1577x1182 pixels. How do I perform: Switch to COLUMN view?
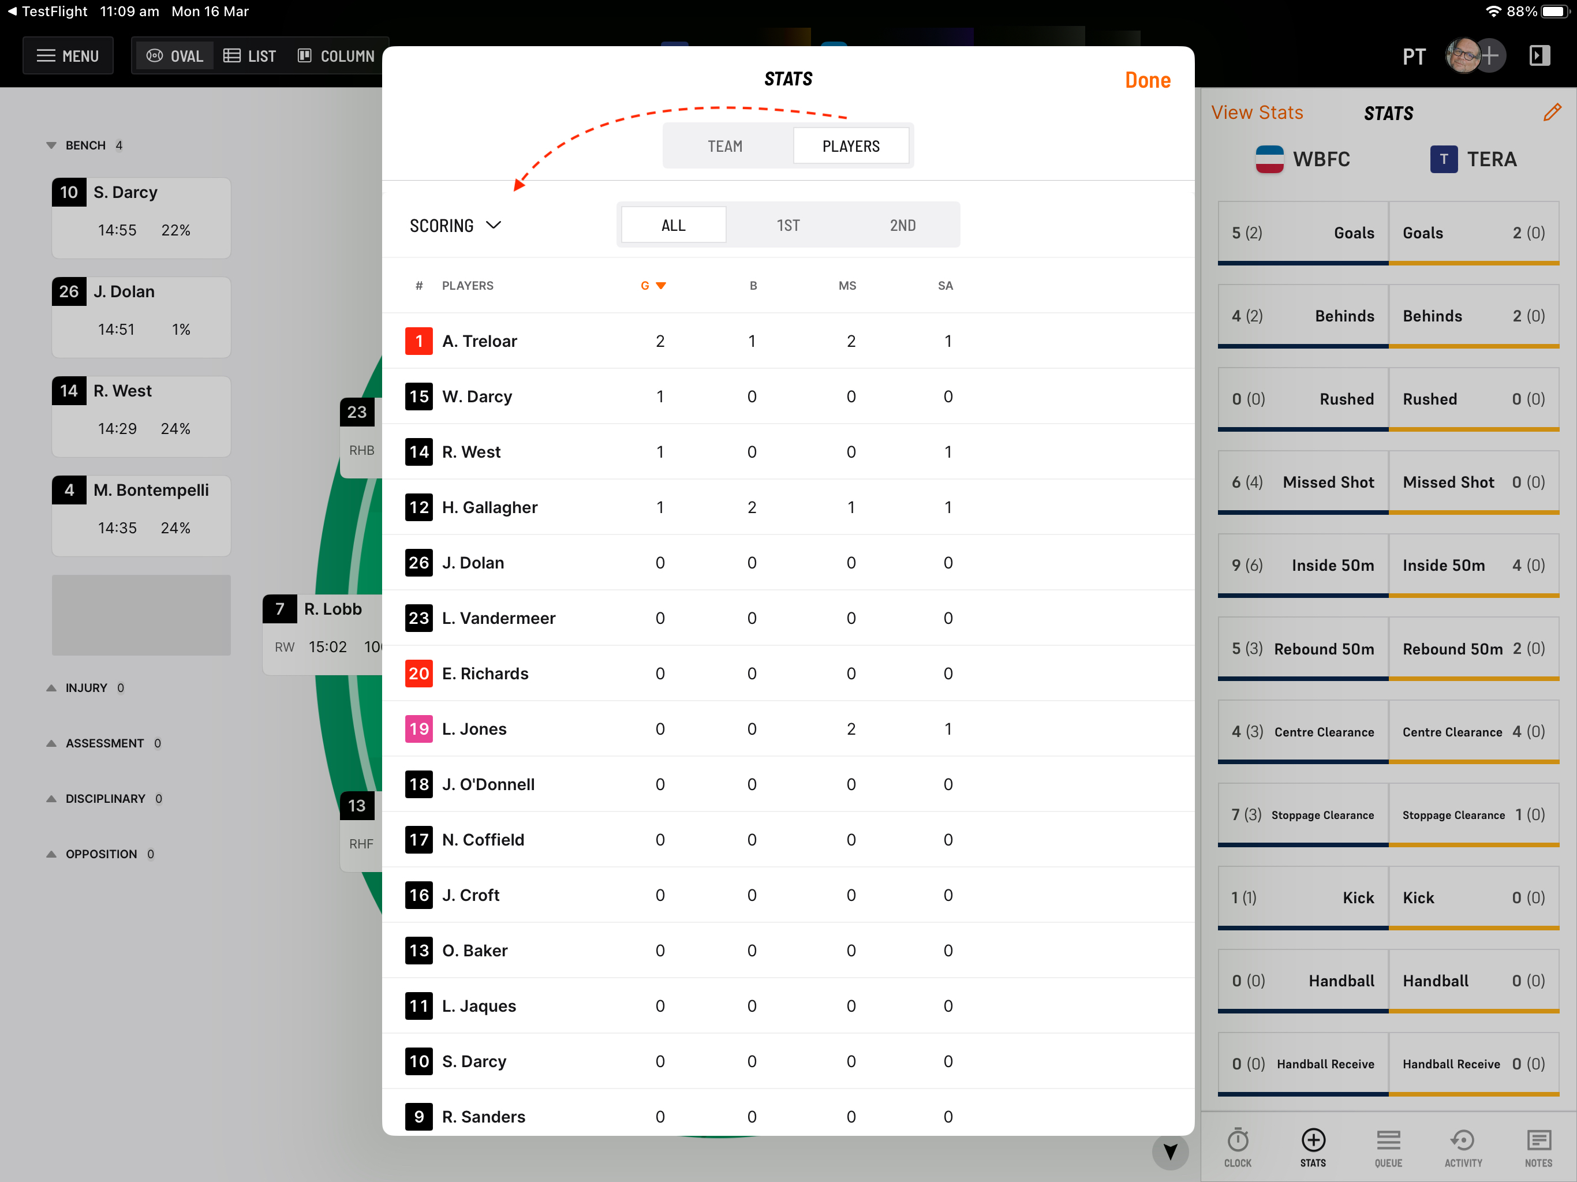pyautogui.click(x=336, y=55)
